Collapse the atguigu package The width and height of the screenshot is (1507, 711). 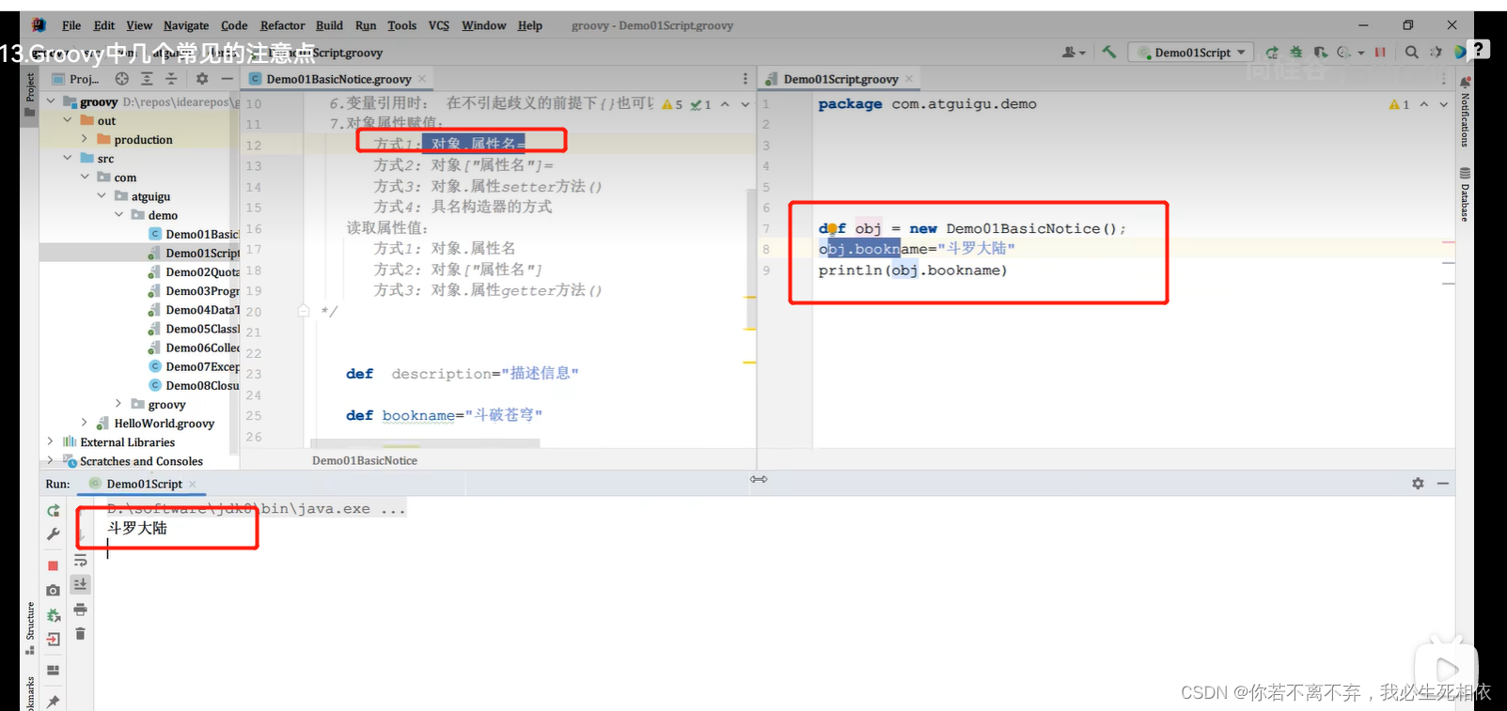(x=102, y=195)
